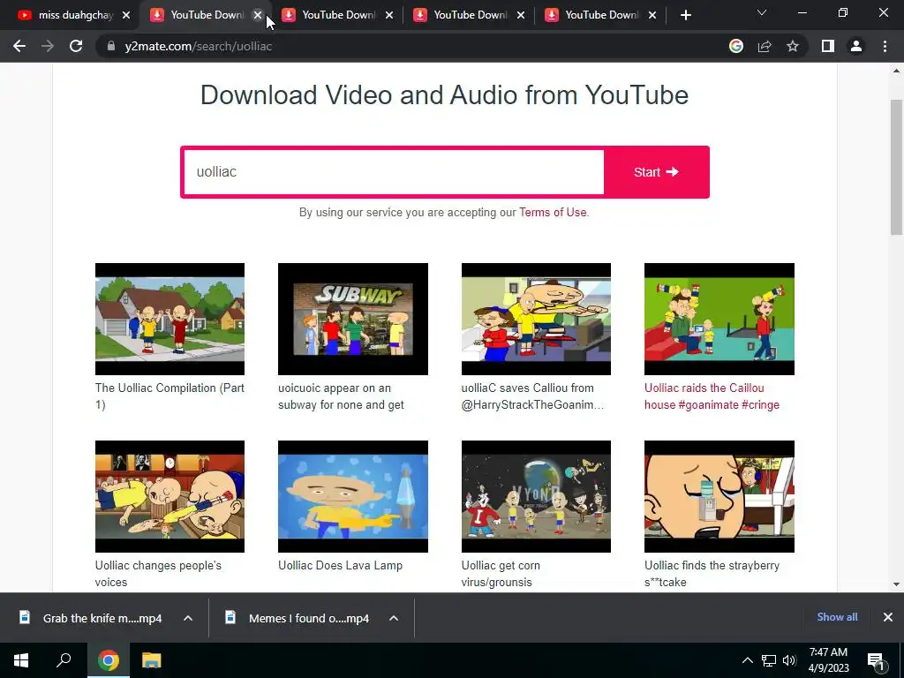Viewport: 904px width, 678px height.
Task: Close the miss duahgchay tab
Action: [126, 15]
